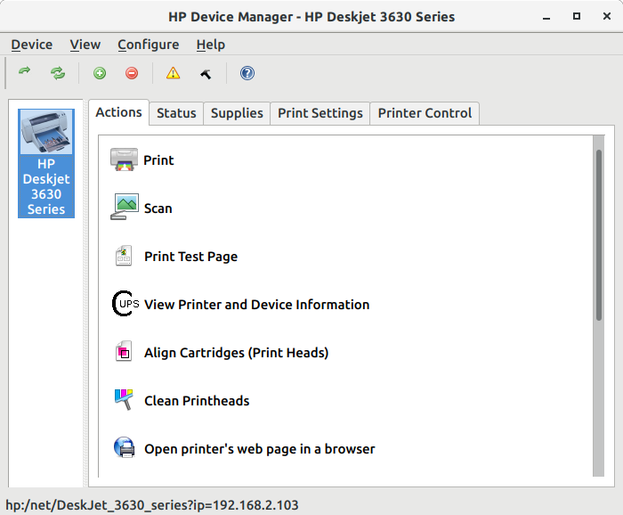The width and height of the screenshot is (623, 515).
Task: Click the Print action printer icon
Action: [124, 159]
